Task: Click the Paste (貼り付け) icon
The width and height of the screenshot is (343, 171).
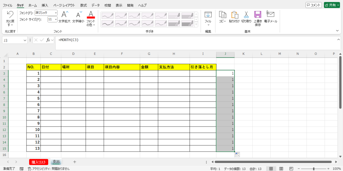Action: tap(234, 15)
